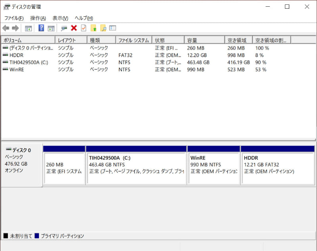The image size is (317, 251).
Task: Sort by the 種類 column header
Action: pyautogui.click(x=101, y=40)
